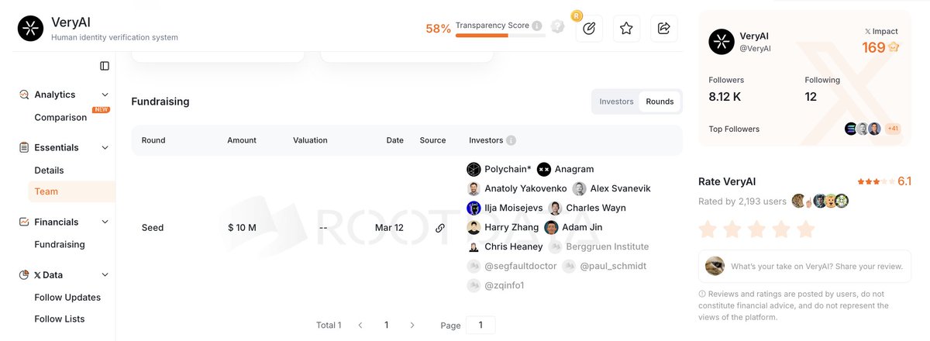This screenshot has width=930, height=341.
Task: Click the @VeryAI handle
Action: (755, 49)
